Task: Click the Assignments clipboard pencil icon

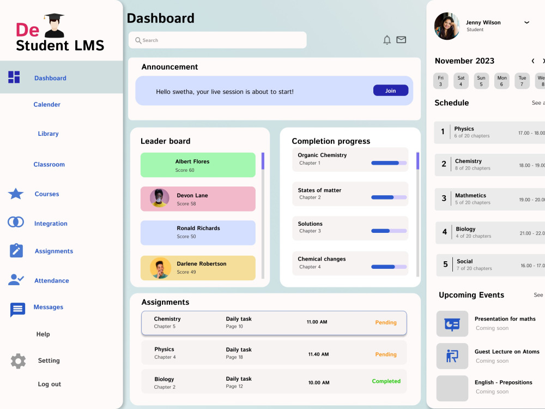Action: click(x=16, y=250)
